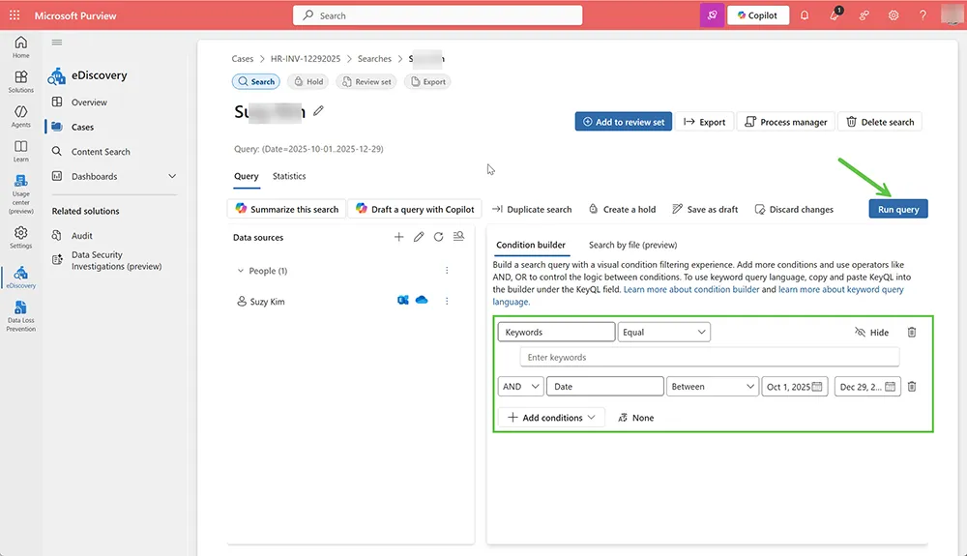Open the Between operator dropdown
967x556 pixels.
pyautogui.click(x=713, y=387)
